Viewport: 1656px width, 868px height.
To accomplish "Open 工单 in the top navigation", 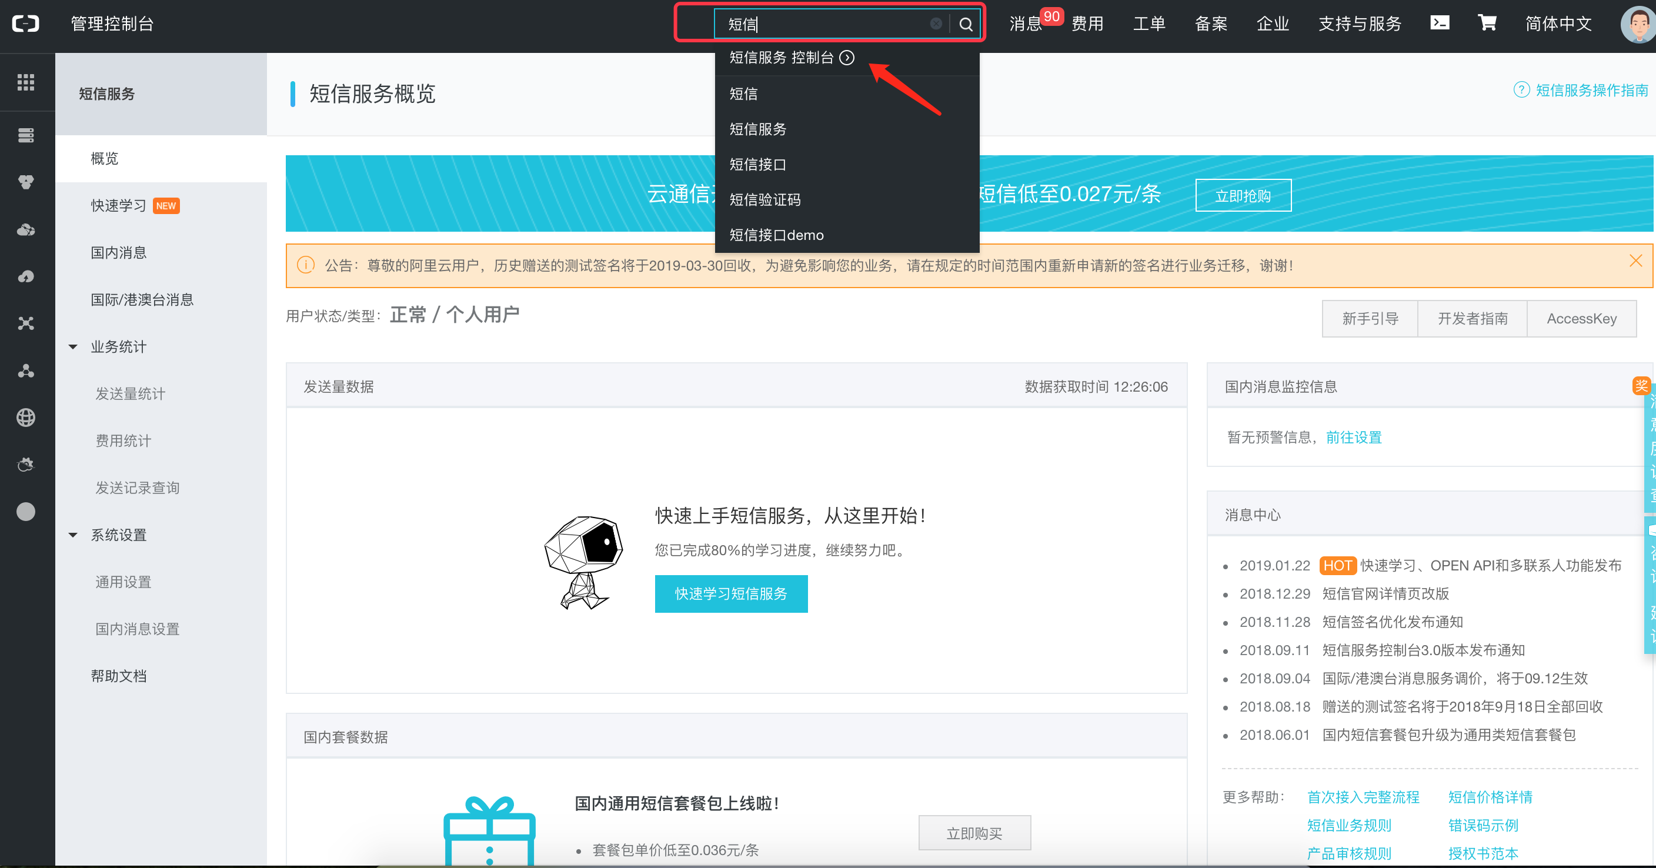I will 1150,24.
